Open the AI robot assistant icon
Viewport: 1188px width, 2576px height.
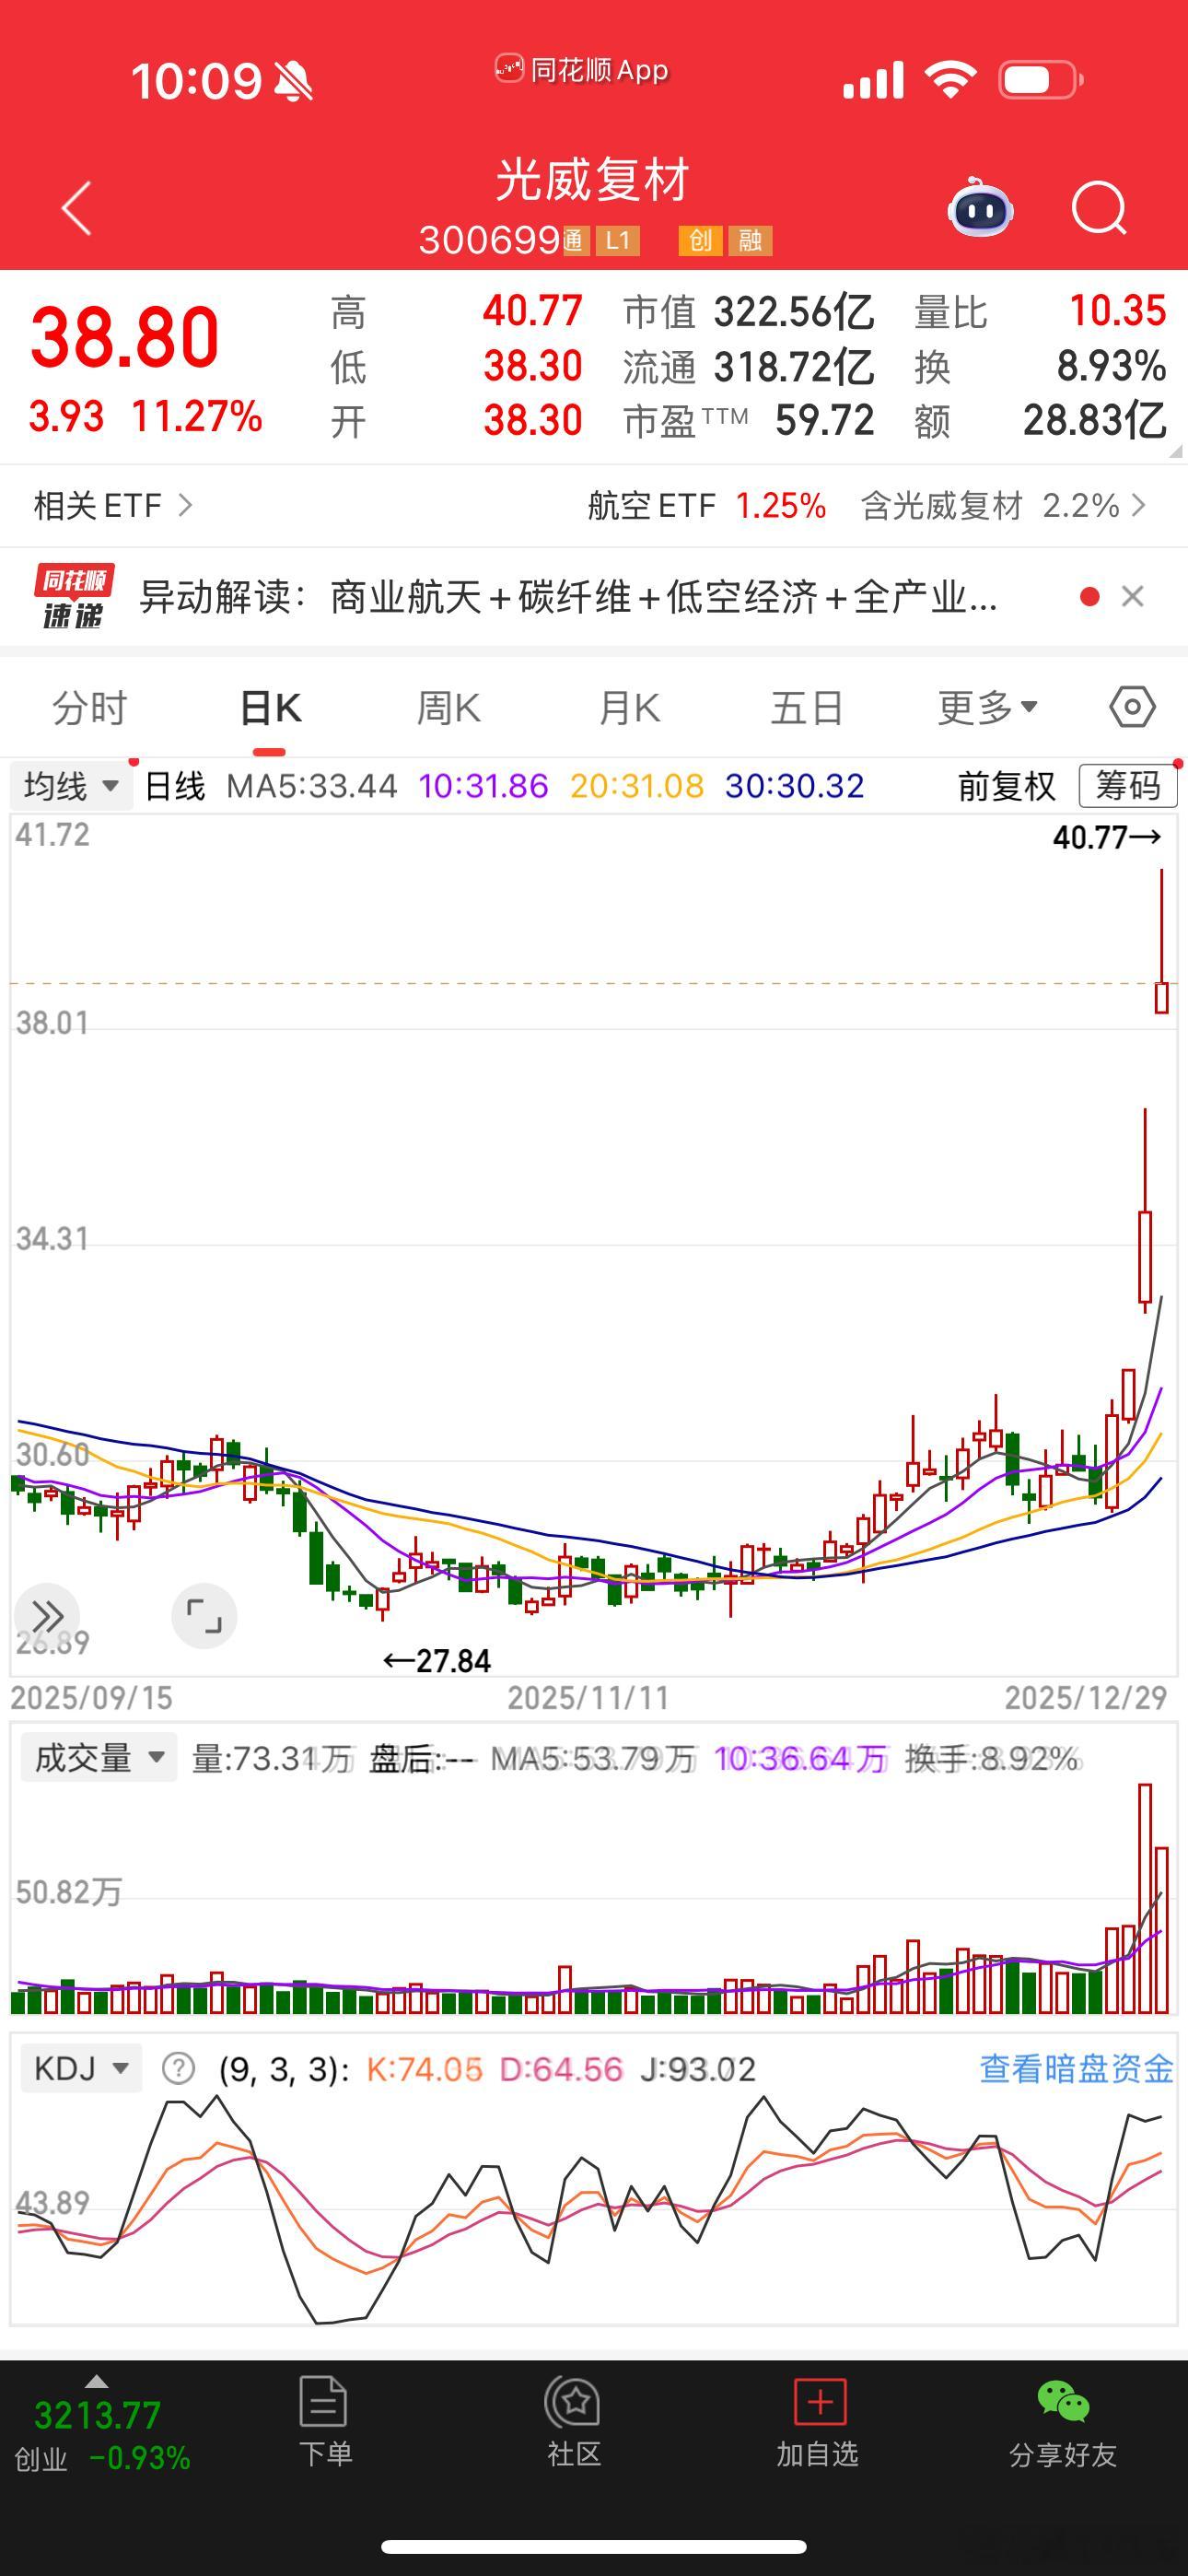[x=980, y=208]
